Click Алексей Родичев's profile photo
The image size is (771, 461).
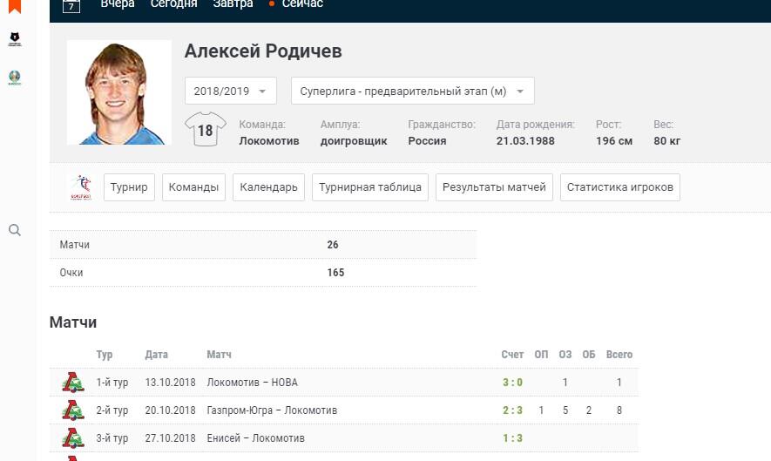coord(119,92)
